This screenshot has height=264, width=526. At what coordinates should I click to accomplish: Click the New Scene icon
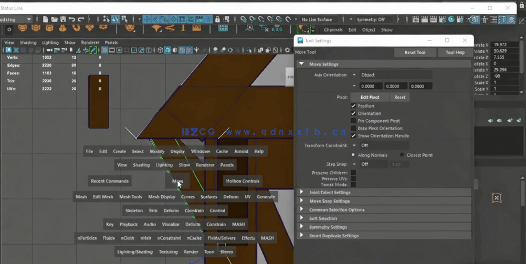46,19
